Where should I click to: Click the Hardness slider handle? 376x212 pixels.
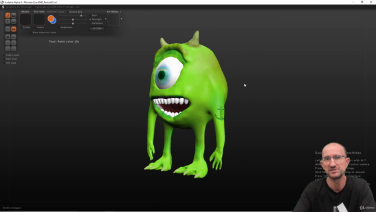(73, 24)
